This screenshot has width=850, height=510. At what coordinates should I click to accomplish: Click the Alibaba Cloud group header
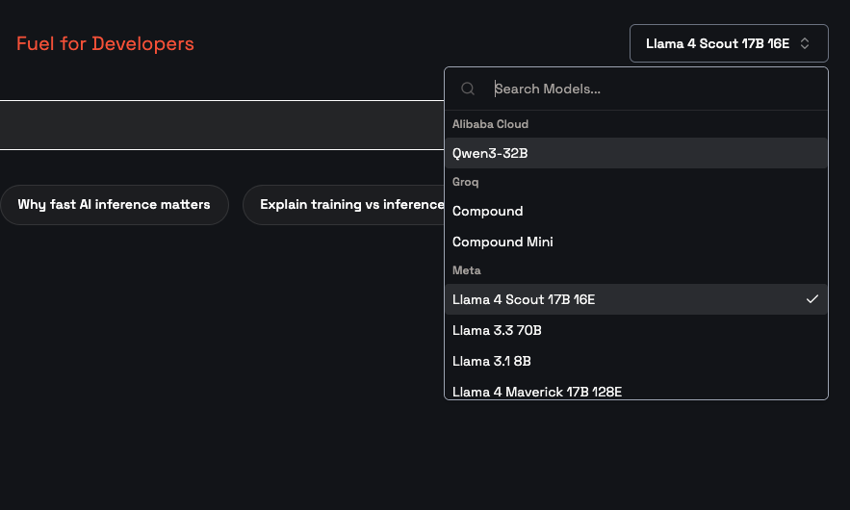490,124
